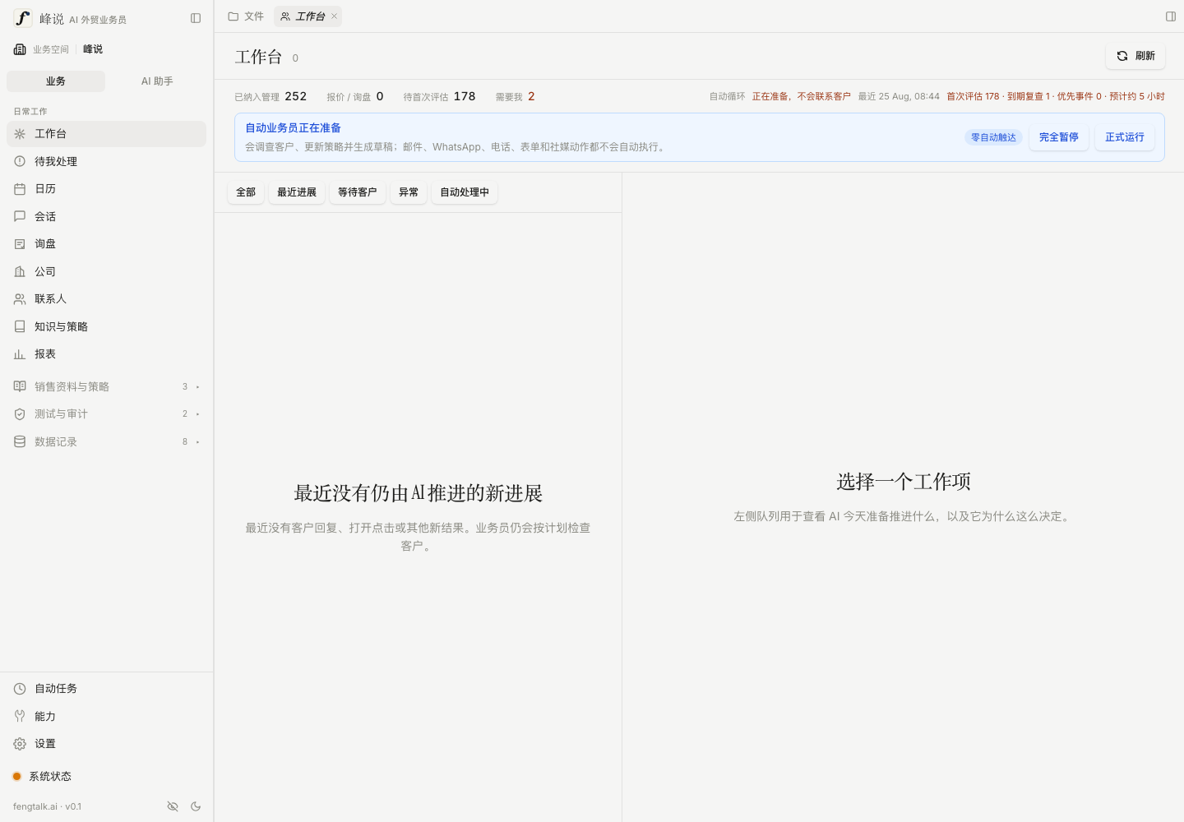Click 待首次评估 178 stat

coord(440,97)
